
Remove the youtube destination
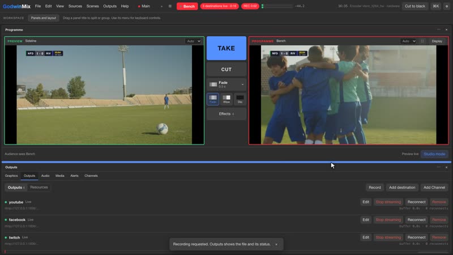439,202
